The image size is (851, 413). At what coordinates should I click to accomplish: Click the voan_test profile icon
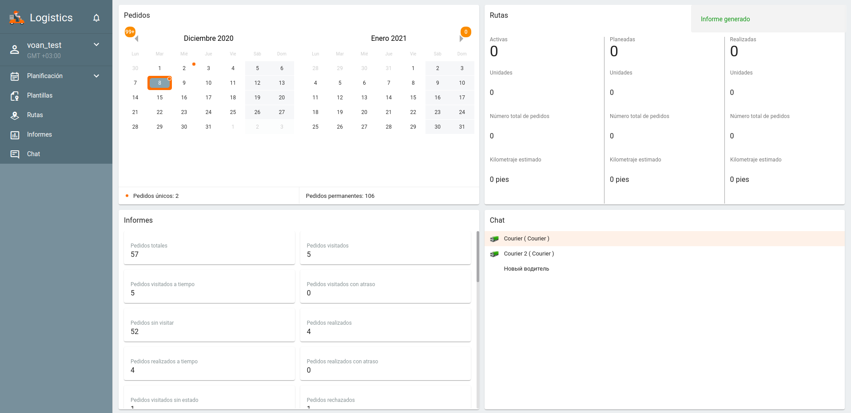(15, 50)
